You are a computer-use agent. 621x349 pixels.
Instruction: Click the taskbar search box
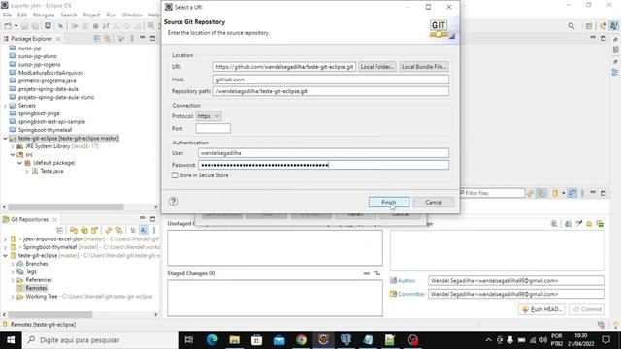click(99, 340)
